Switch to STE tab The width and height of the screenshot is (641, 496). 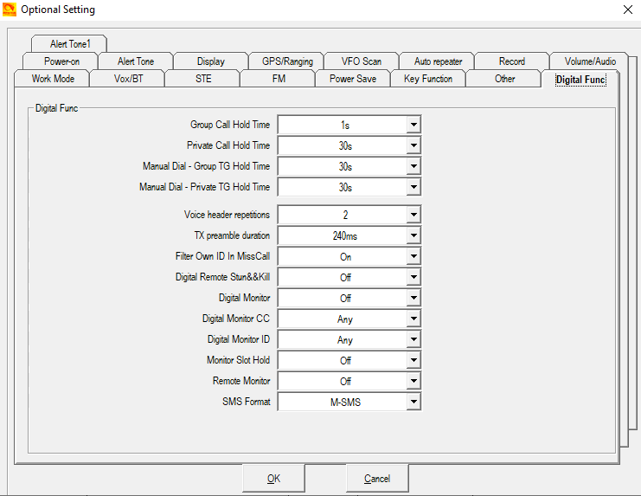[203, 79]
